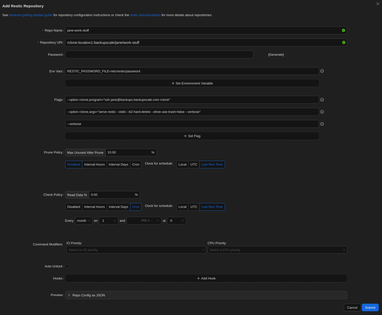Add a repository hook
The height and width of the screenshot is (315, 382).
tap(206, 278)
